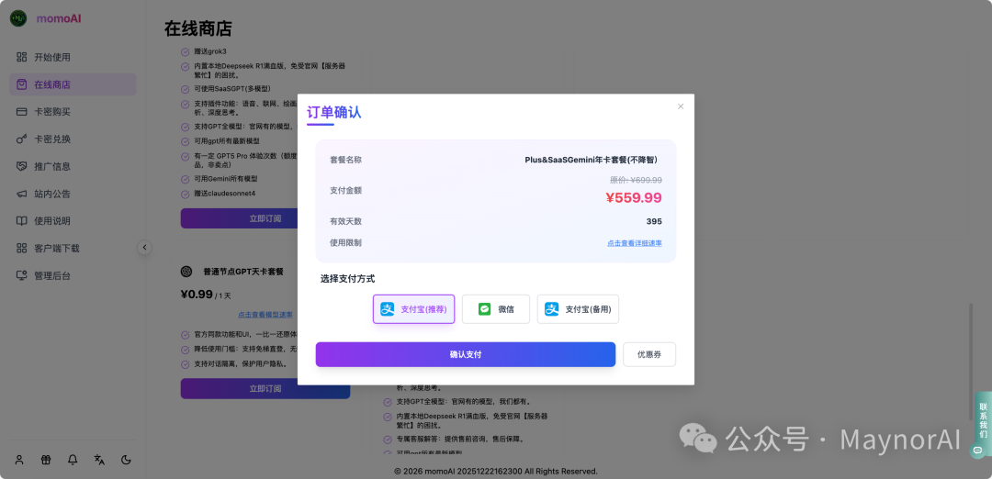992x479 pixels.
Task: Click the ¥0.99 price text
Action: click(x=197, y=294)
